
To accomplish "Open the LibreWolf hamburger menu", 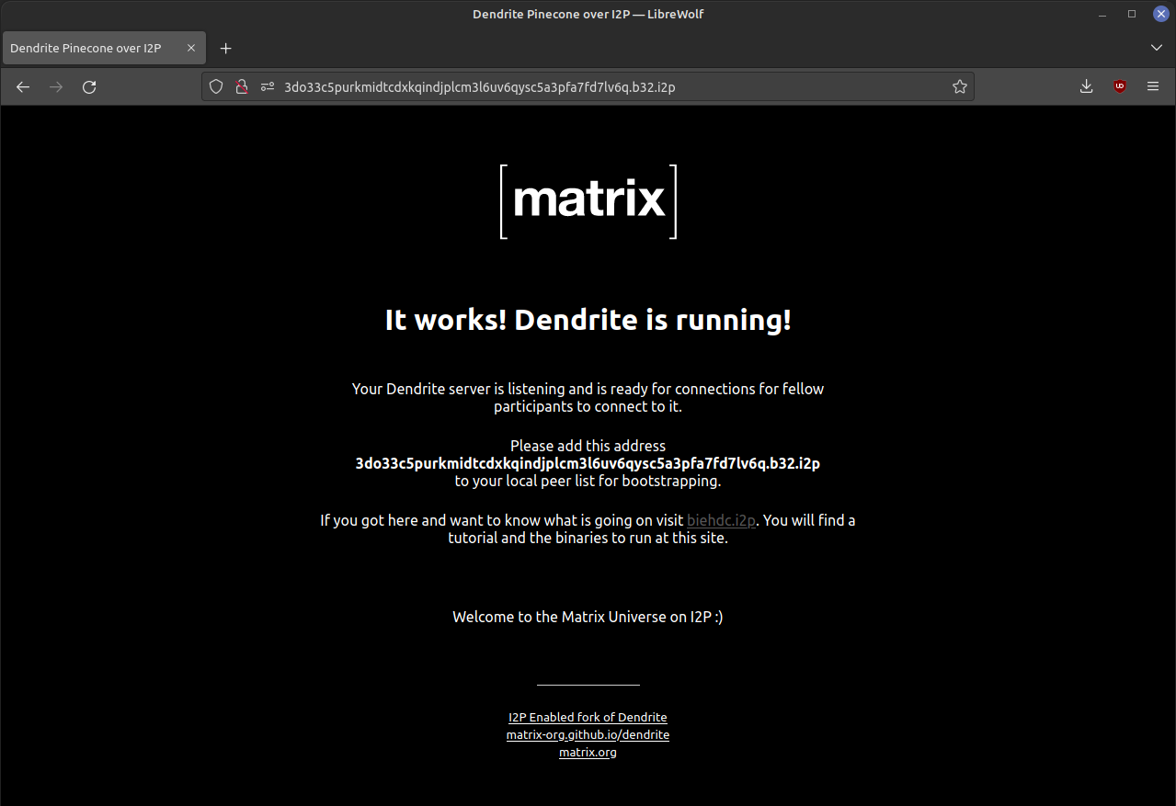I will (x=1152, y=86).
